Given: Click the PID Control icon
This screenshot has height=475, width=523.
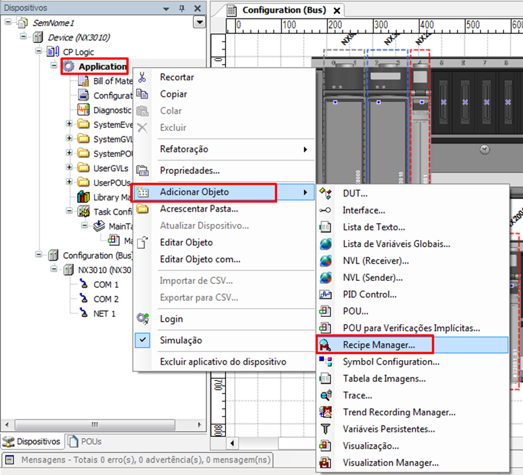Looking at the screenshot, I should tap(325, 294).
